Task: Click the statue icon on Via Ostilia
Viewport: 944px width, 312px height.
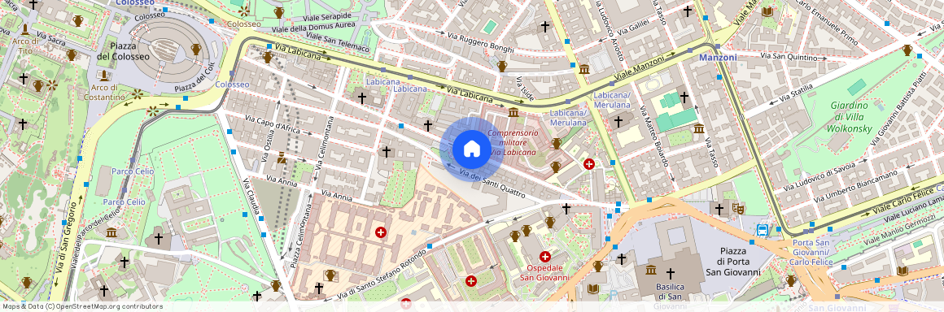Action: (281, 158)
